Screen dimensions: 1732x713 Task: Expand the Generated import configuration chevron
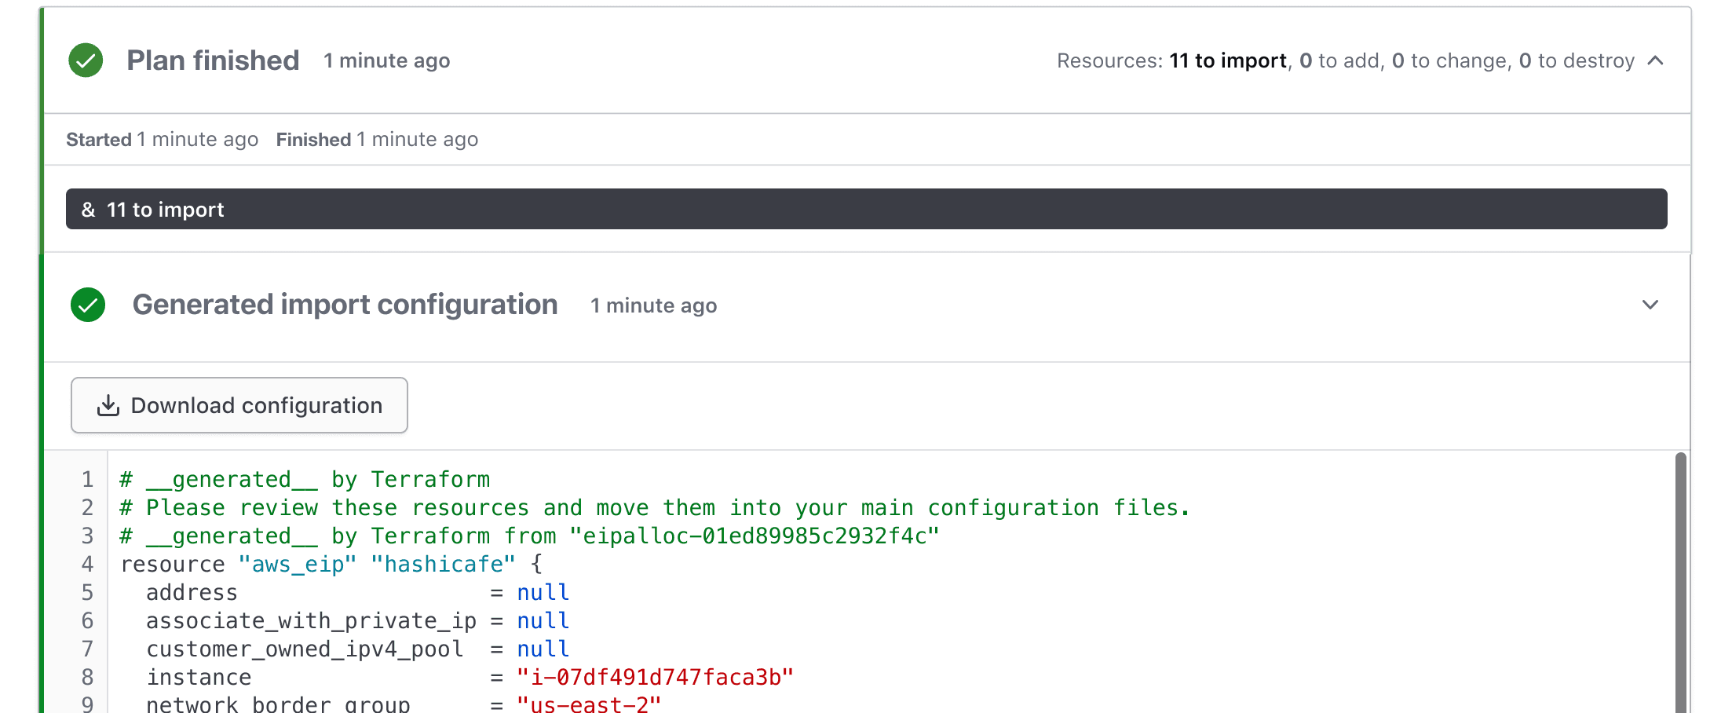coord(1650,305)
